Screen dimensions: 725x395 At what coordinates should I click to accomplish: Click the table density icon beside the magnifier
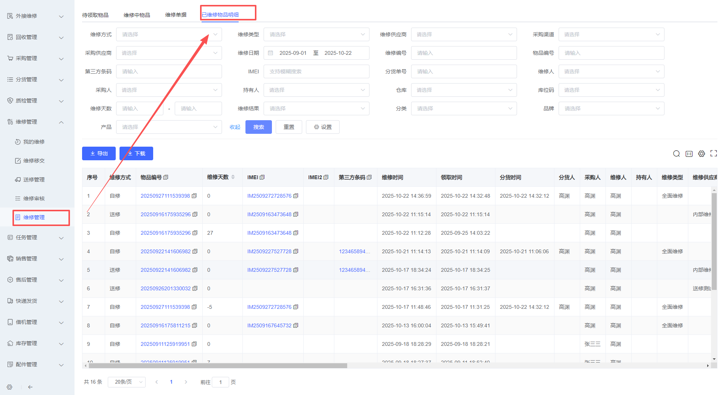coord(689,153)
